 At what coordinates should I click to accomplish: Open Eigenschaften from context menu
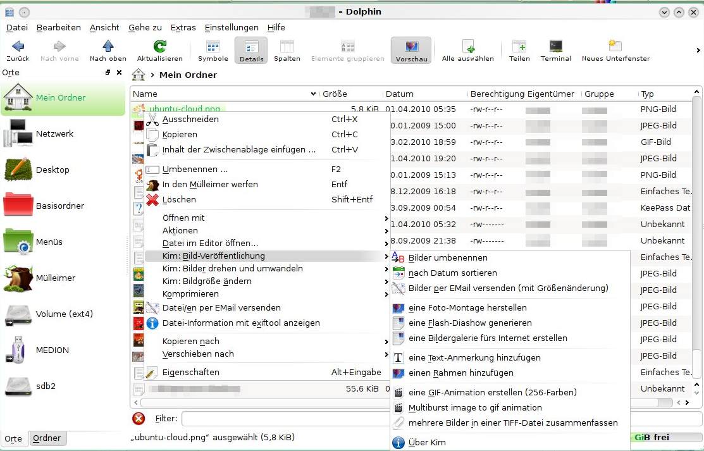pos(267,373)
